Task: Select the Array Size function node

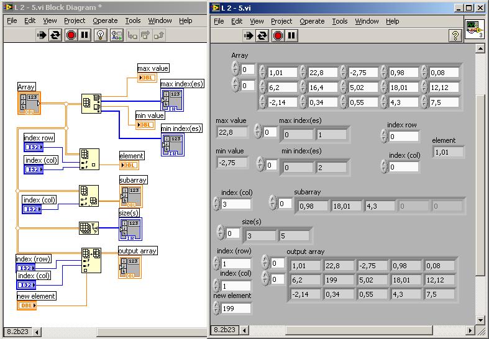Action: [x=89, y=228]
